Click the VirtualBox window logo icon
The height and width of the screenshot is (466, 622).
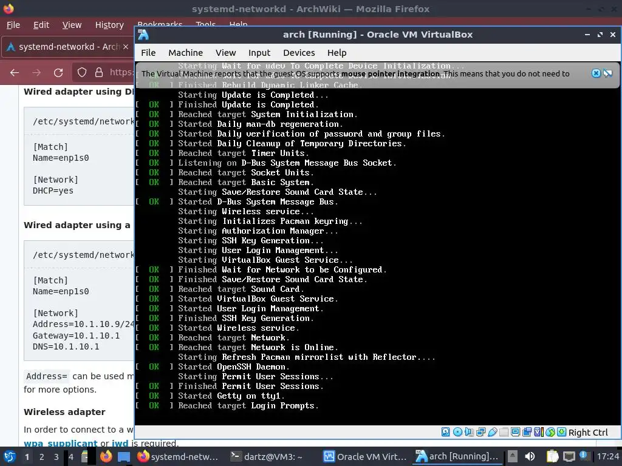click(x=143, y=35)
